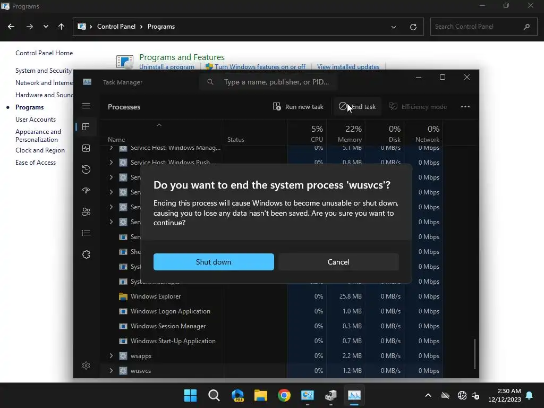The image size is (544, 408).
Task: Cancel the end system process dialog
Action: coord(338,262)
